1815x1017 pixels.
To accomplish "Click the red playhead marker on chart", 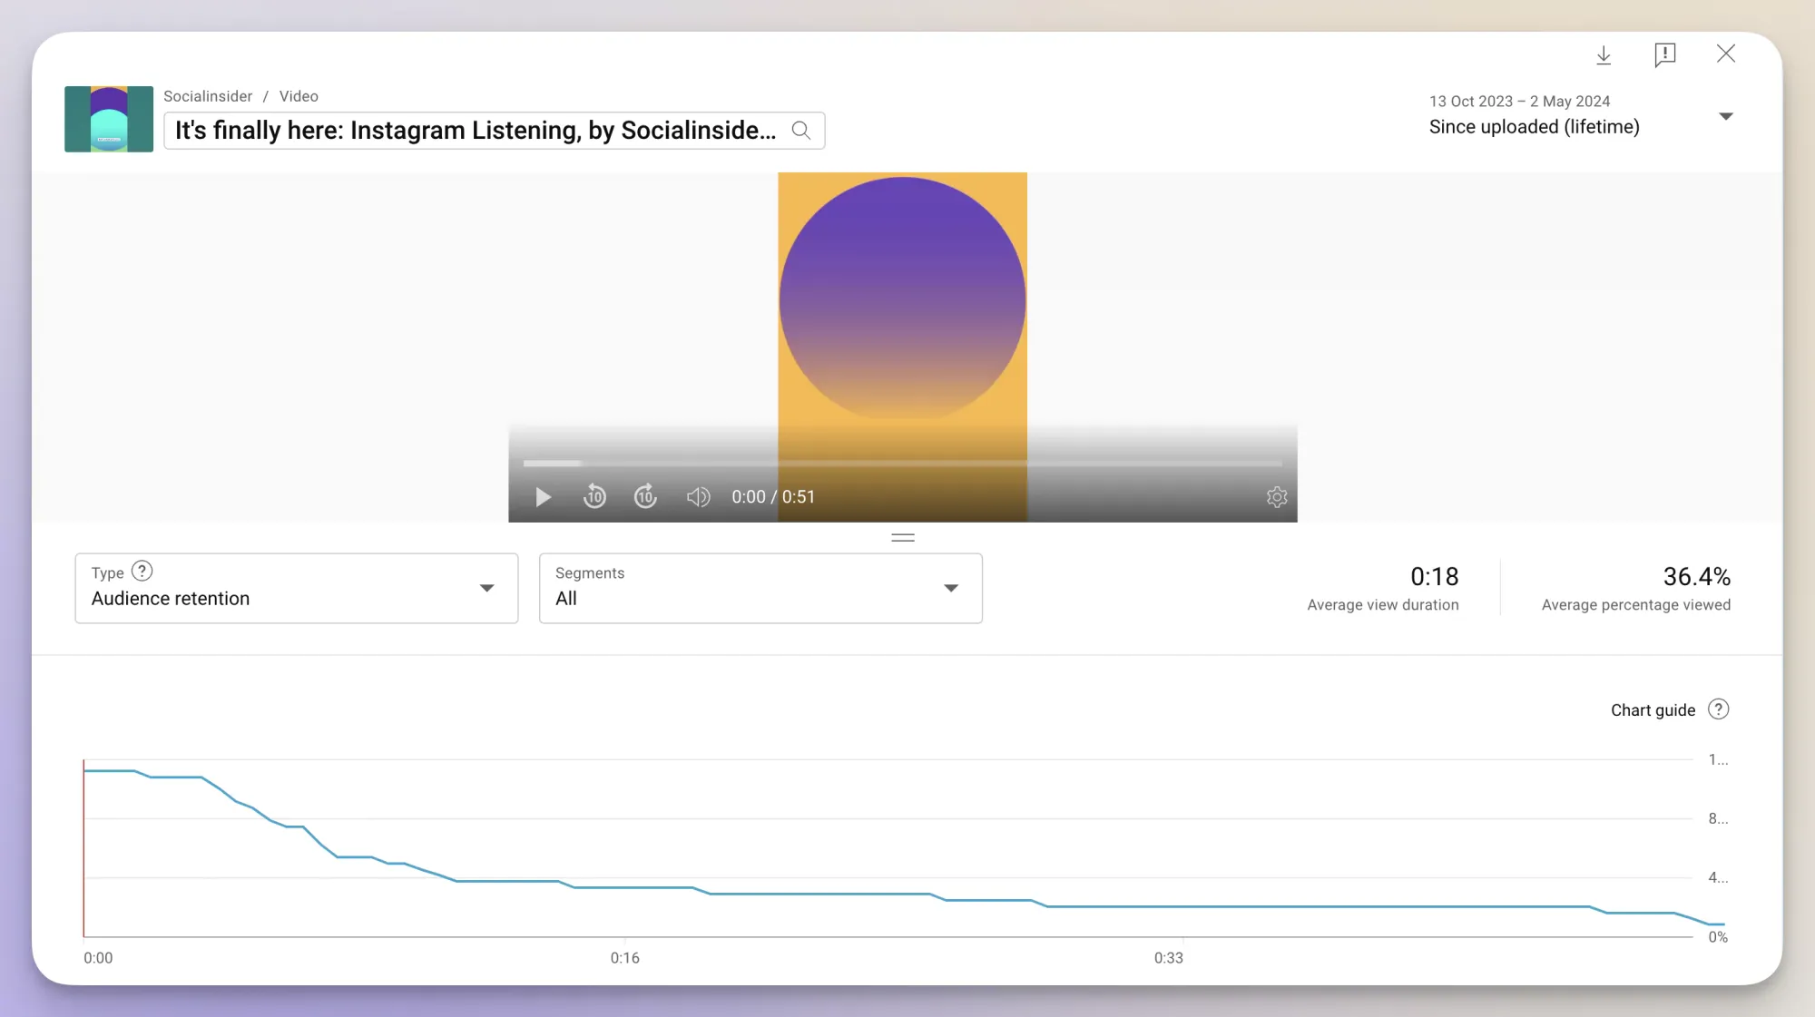I will [x=83, y=848].
